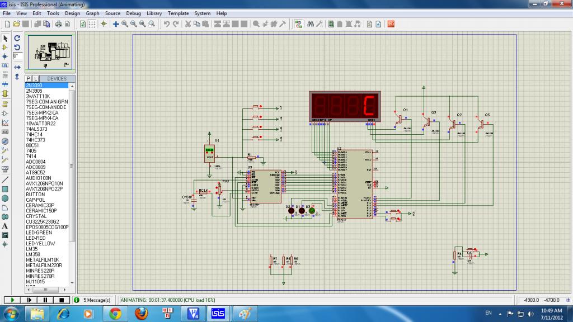Select the arrow Selection Mode tool
Viewport: 573px width, 322px height.
tap(5, 39)
